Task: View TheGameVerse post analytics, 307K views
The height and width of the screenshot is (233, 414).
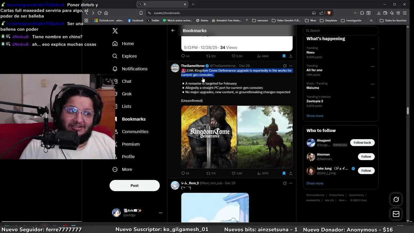Action: coord(263,173)
